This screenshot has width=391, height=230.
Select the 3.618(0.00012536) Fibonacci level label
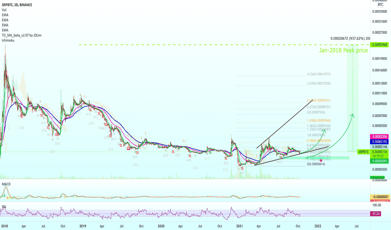click(319, 83)
